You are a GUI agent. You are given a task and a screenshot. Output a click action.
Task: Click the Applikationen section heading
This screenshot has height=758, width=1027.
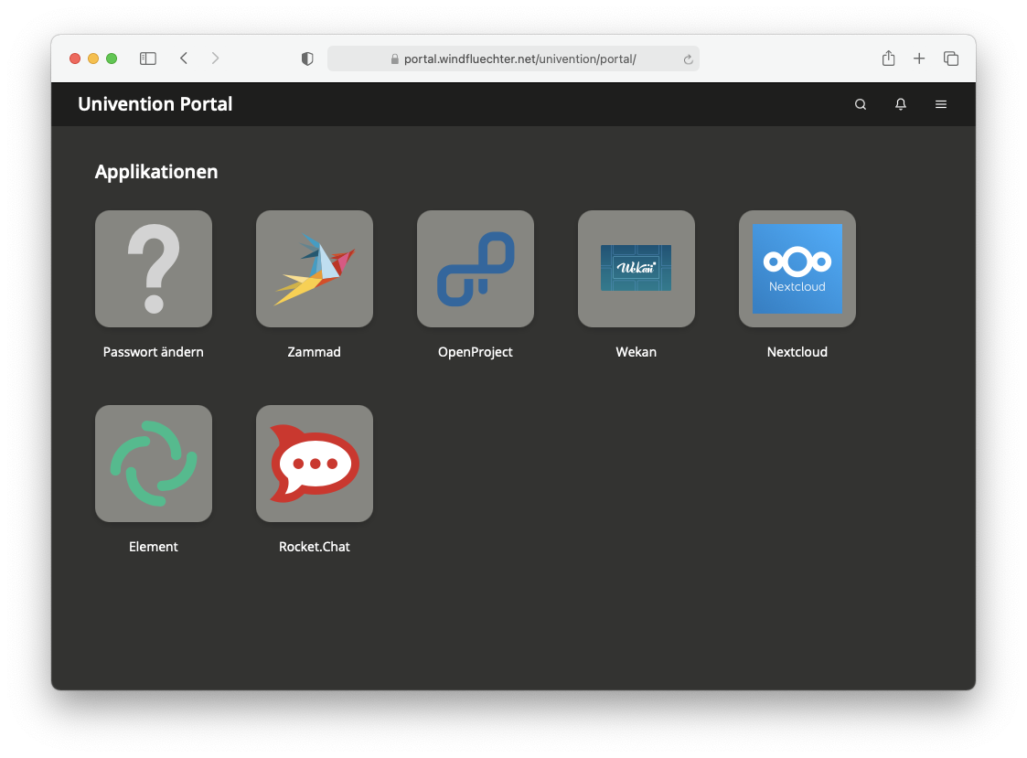[x=155, y=172]
